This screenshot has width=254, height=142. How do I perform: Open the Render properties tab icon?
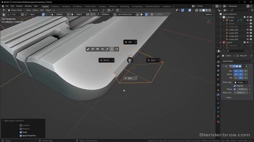[218, 62]
